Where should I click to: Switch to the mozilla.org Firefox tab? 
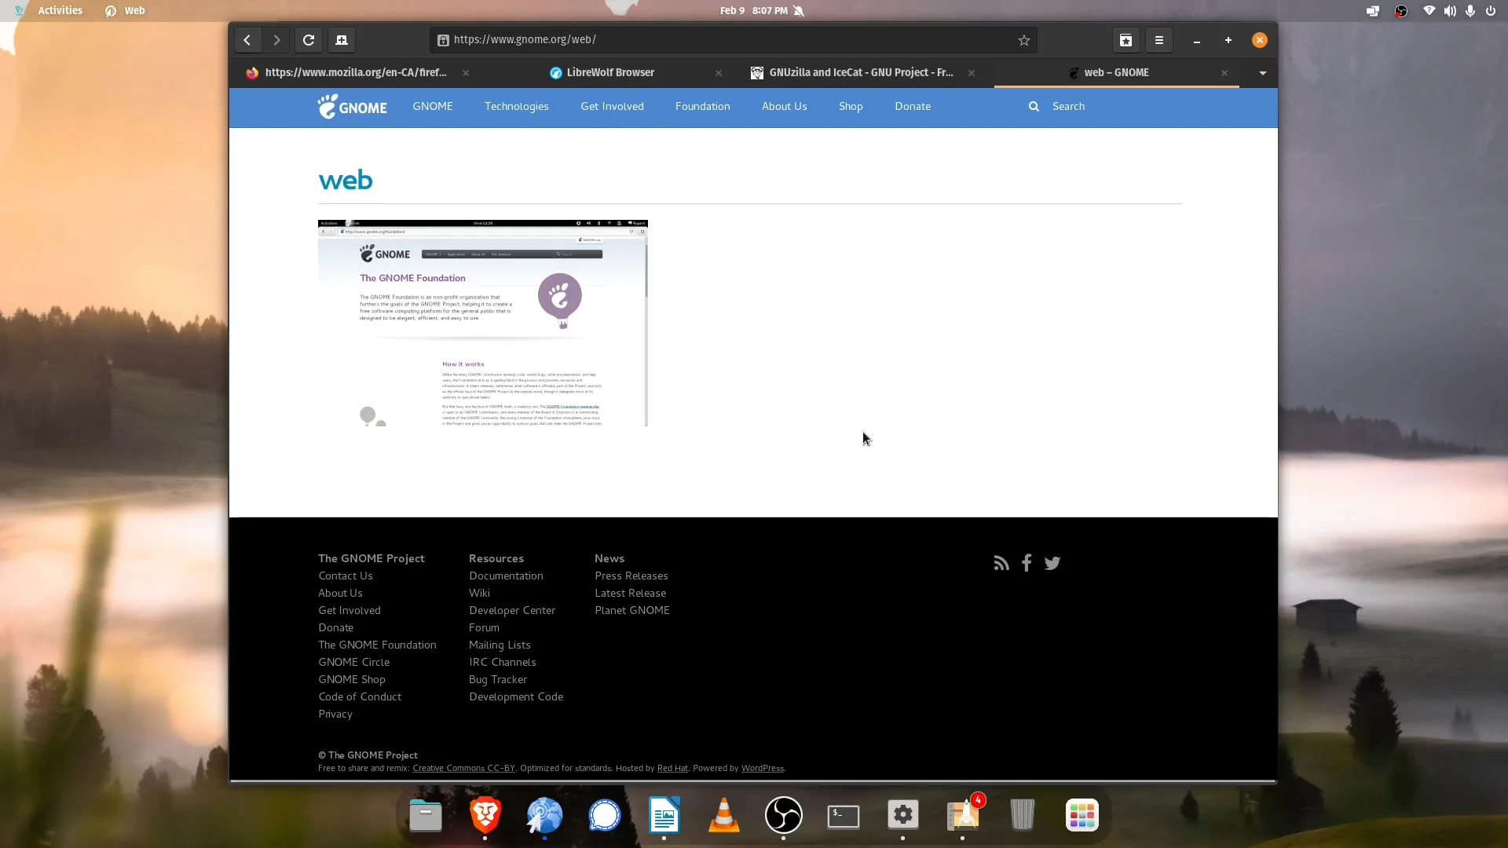click(x=357, y=73)
